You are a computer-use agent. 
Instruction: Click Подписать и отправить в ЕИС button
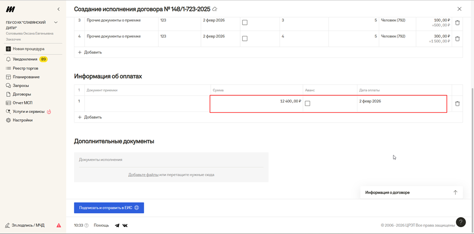109,208
